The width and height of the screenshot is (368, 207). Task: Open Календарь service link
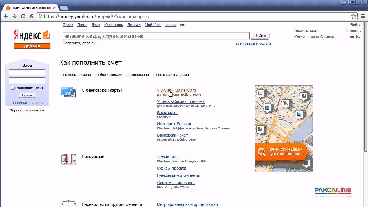point(114,25)
